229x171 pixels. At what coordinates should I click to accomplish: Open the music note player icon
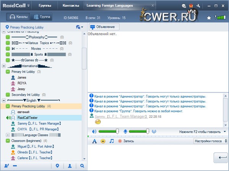[x=111, y=141]
